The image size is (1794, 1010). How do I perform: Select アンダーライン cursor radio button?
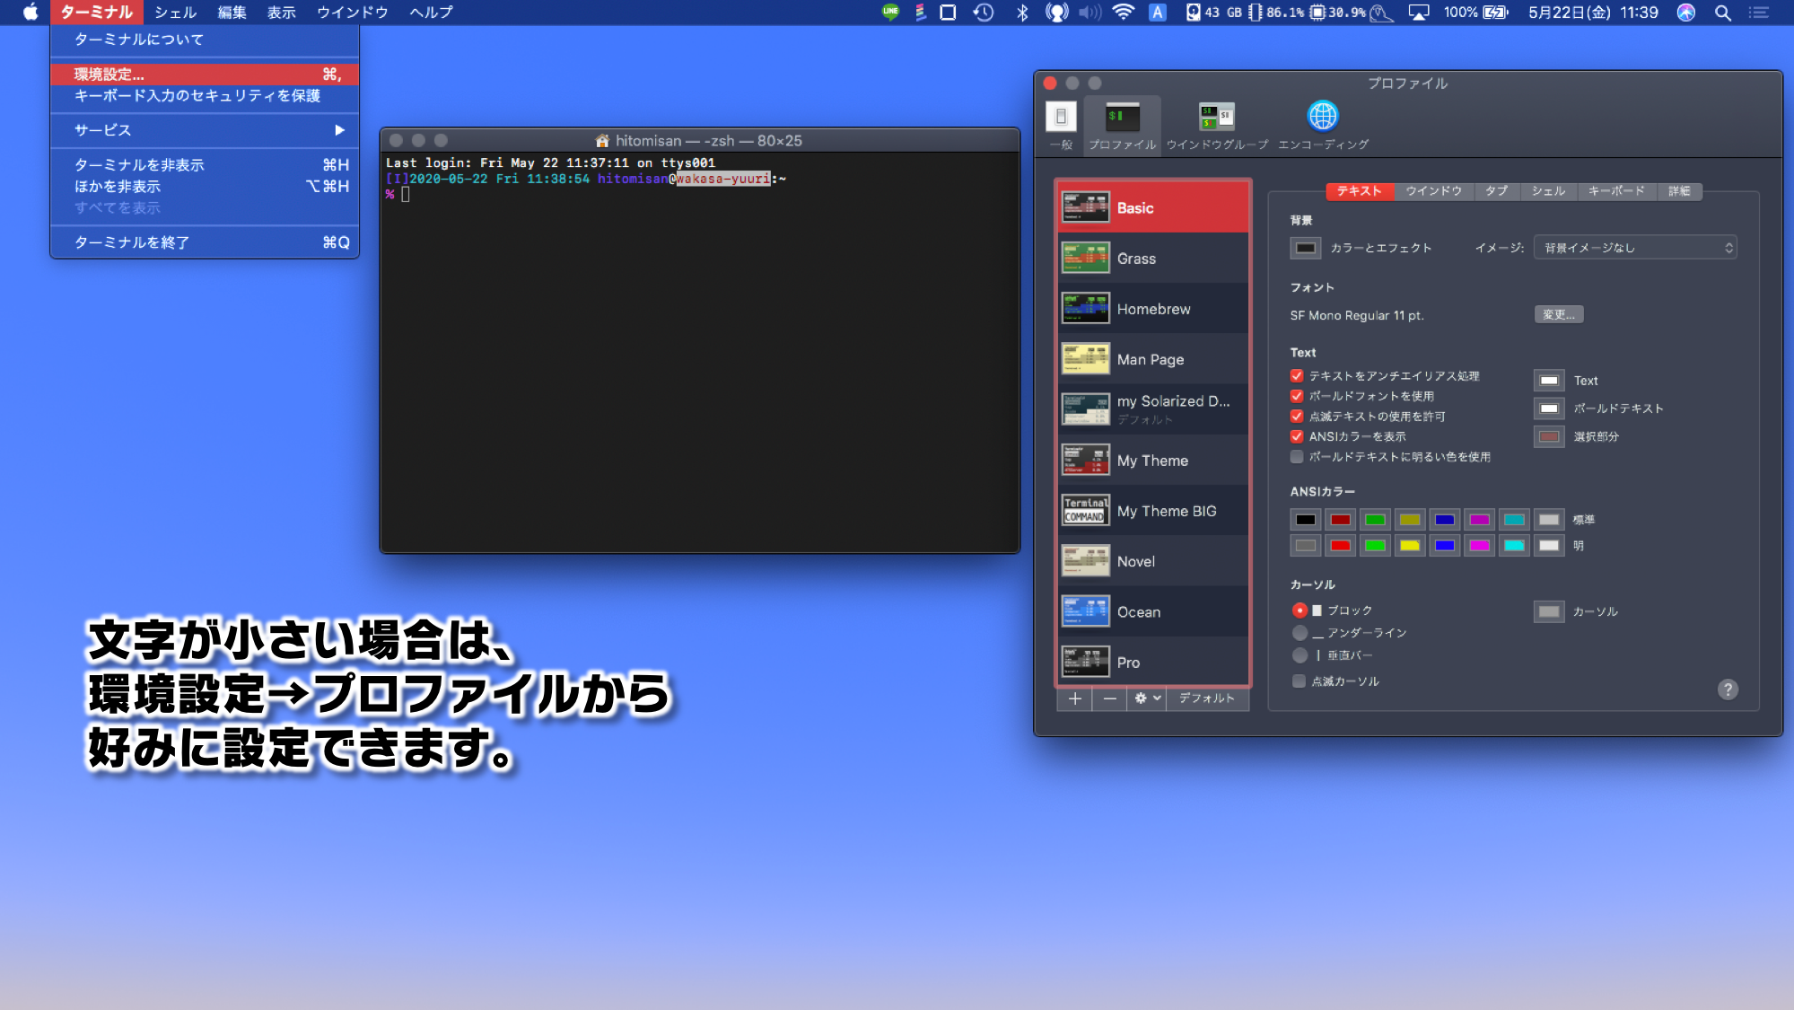1300,633
